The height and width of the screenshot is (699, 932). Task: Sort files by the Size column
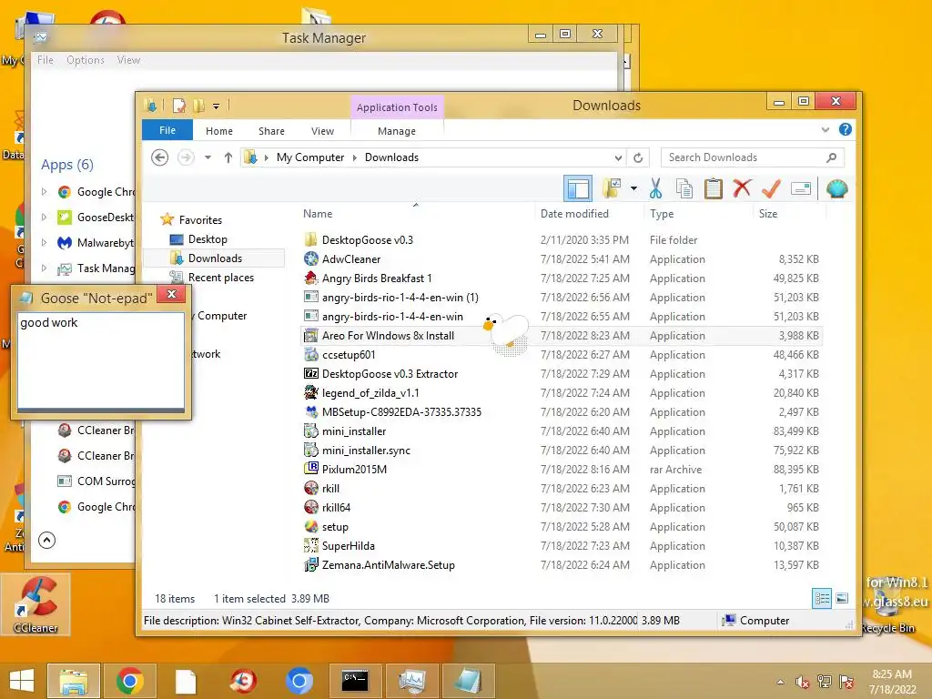click(768, 213)
